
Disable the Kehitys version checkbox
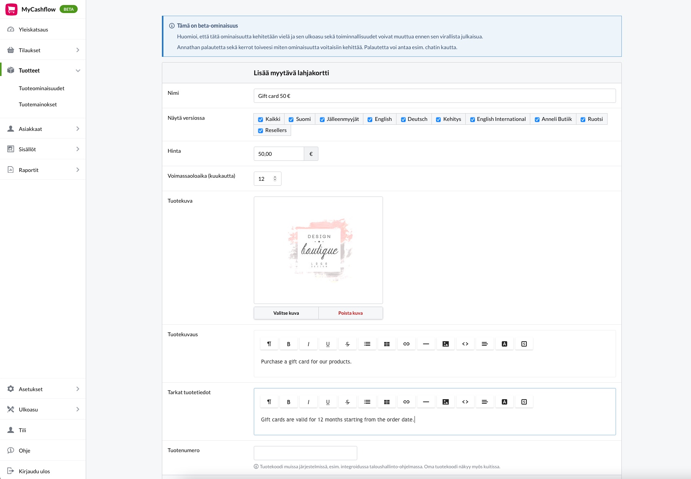pyautogui.click(x=438, y=119)
